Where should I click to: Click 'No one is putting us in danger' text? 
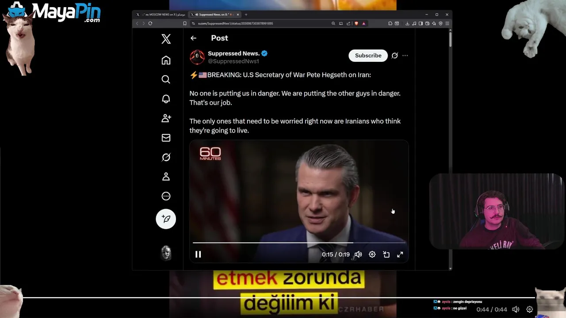point(235,94)
